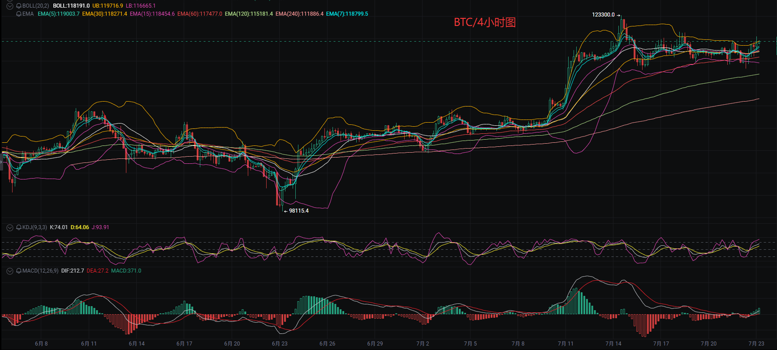The height and width of the screenshot is (350, 777).
Task: Click the 7月 2 date label
Action: (423, 344)
